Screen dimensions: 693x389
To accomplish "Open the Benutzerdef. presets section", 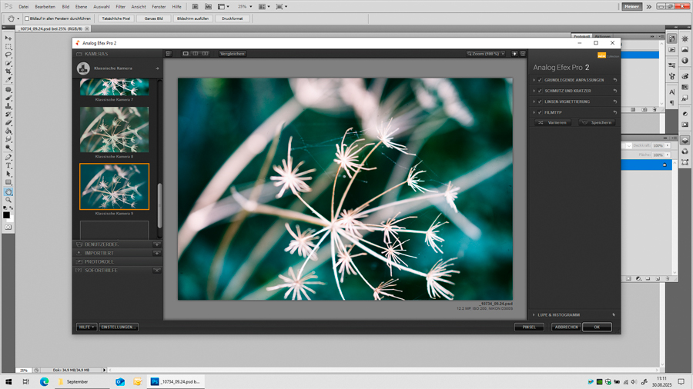I will point(100,244).
